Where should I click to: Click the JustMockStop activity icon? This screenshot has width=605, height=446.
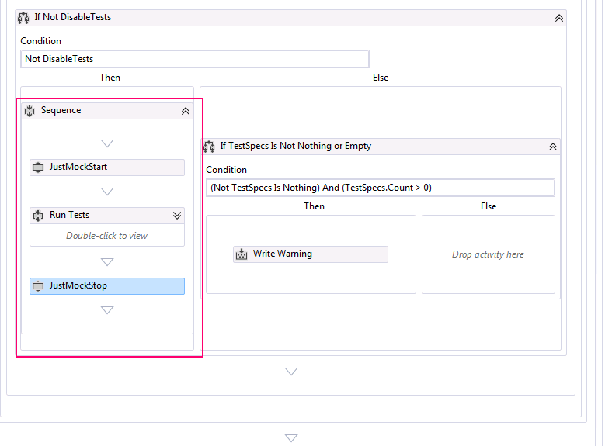(38, 285)
